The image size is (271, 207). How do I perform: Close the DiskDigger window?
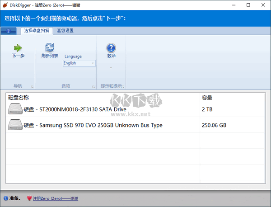coord(263,5)
